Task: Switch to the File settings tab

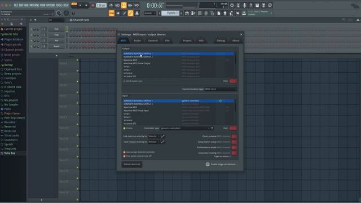Action: [x=167, y=41]
